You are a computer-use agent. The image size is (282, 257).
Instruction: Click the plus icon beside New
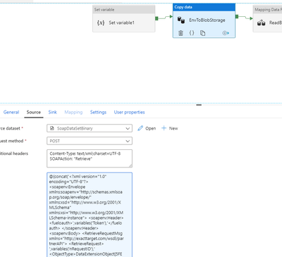[164, 128]
